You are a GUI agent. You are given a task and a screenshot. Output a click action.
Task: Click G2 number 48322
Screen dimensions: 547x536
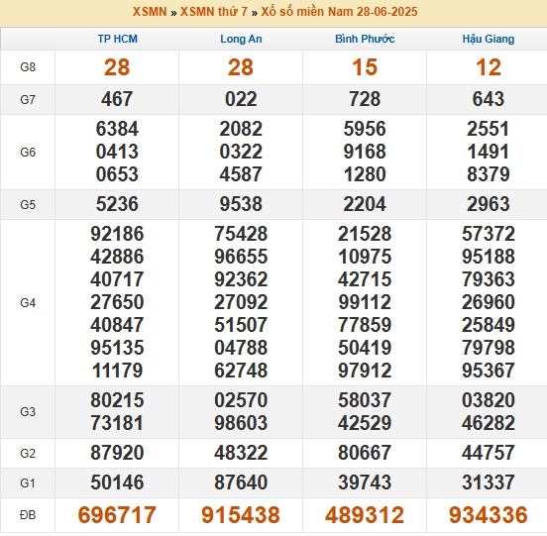tap(241, 453)
